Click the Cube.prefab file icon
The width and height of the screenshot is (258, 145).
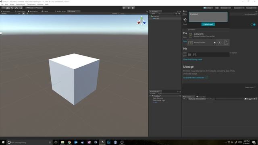[191, 35]
